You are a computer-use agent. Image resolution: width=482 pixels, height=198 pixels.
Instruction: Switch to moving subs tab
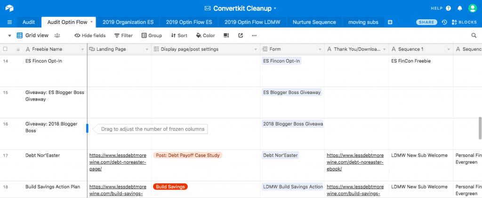(x=363, y=22)
